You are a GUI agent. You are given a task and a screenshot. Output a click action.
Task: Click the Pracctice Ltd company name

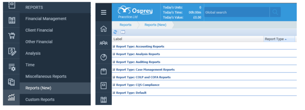128,17
